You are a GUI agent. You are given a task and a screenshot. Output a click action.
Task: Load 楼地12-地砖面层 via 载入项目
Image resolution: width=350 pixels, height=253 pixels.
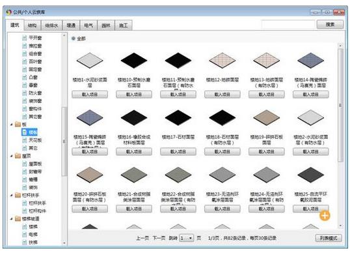(222, 95)
